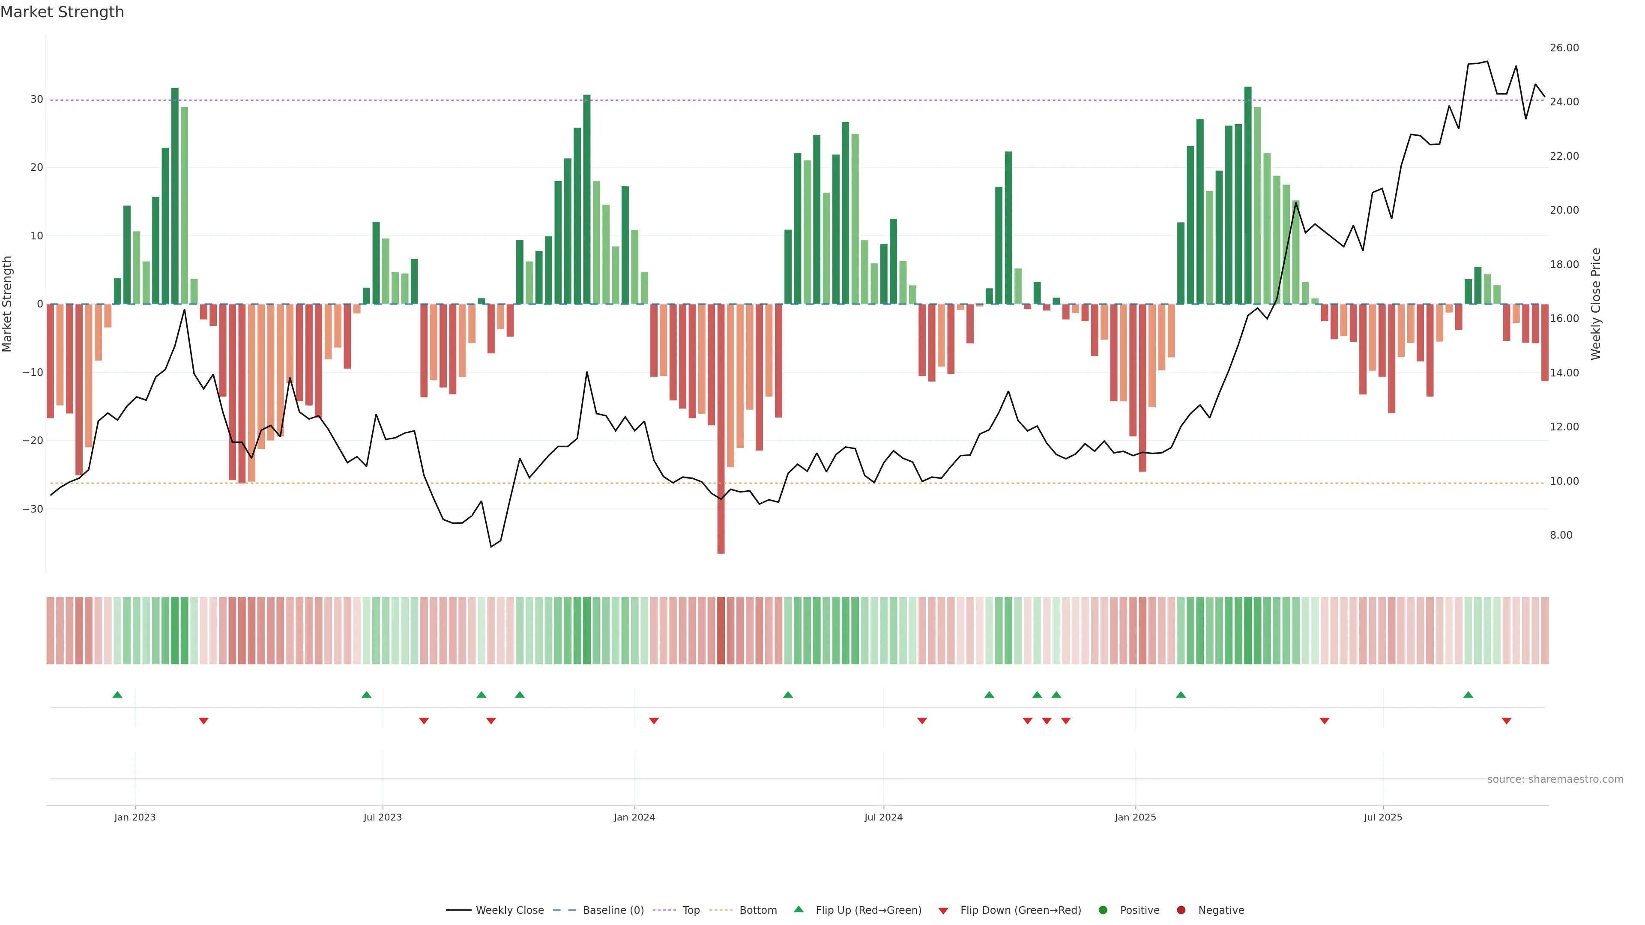This screenshot has height=925, width=1645.
Task: Click the Bottom legend line swatch
Action: (x=721, y=910)
